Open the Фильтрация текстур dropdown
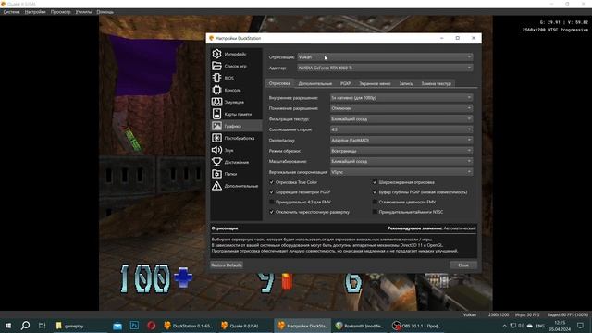The height and width of the screenshot is (333, 592). coord(401,119)
